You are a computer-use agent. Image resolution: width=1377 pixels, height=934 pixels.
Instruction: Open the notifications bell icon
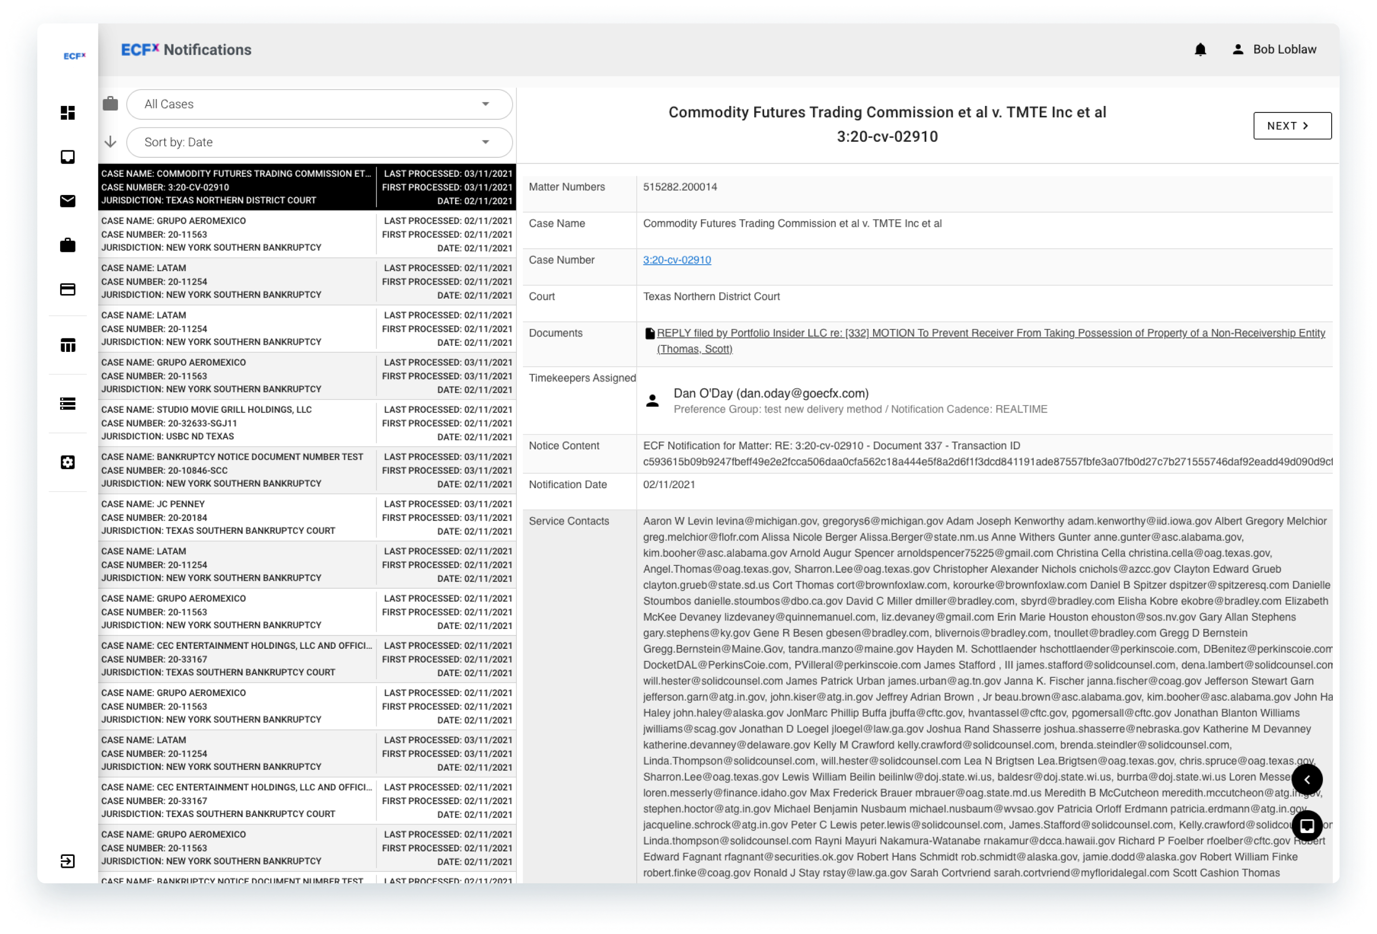[1200, 50]
